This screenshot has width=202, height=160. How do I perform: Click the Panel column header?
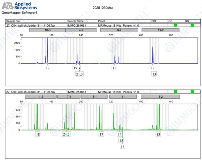click(102, 21)
